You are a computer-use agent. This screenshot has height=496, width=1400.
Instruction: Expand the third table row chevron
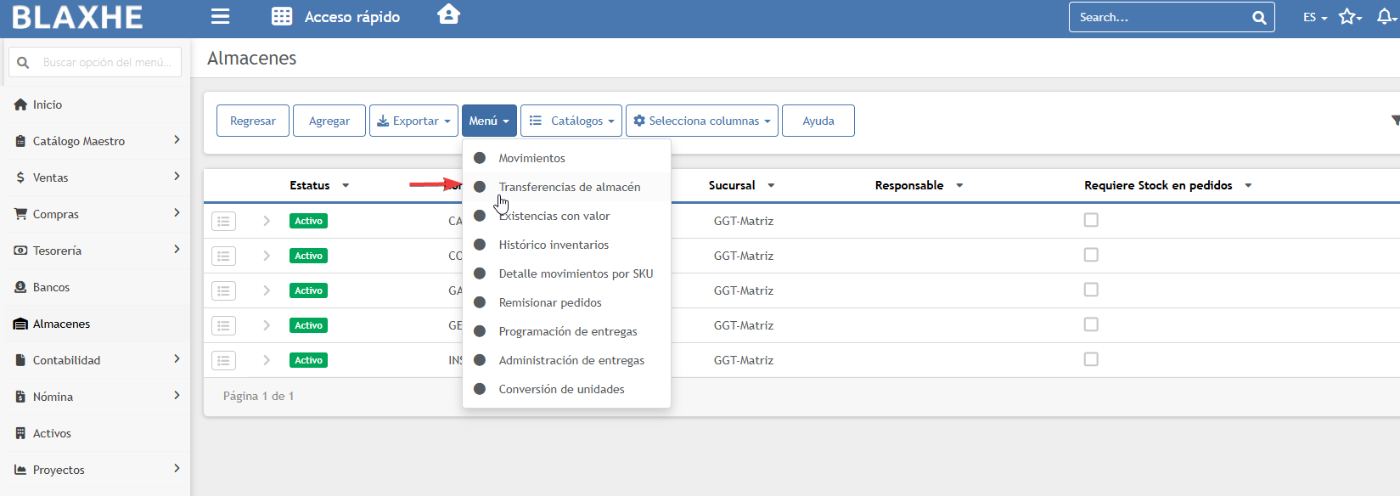coord(267,290)
